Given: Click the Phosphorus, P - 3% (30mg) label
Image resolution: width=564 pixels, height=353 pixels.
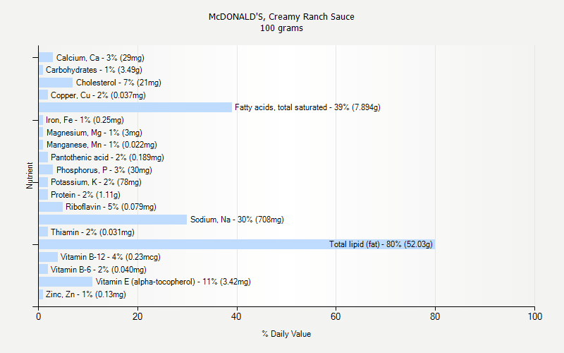Looking at the screenshot, I should (104, 170).
